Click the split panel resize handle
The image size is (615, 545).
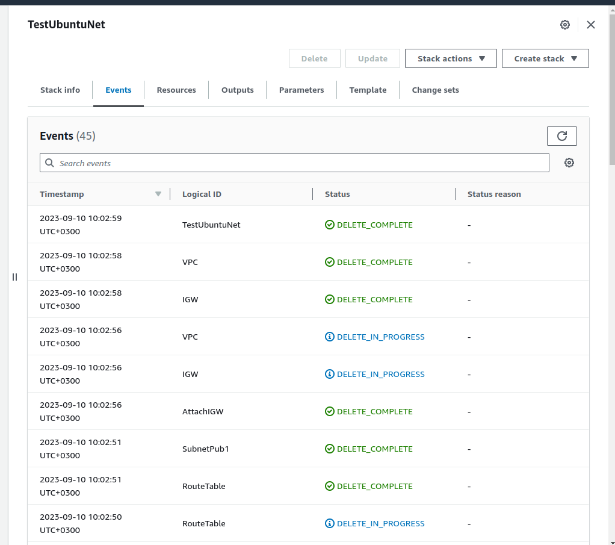pos(15,277)
